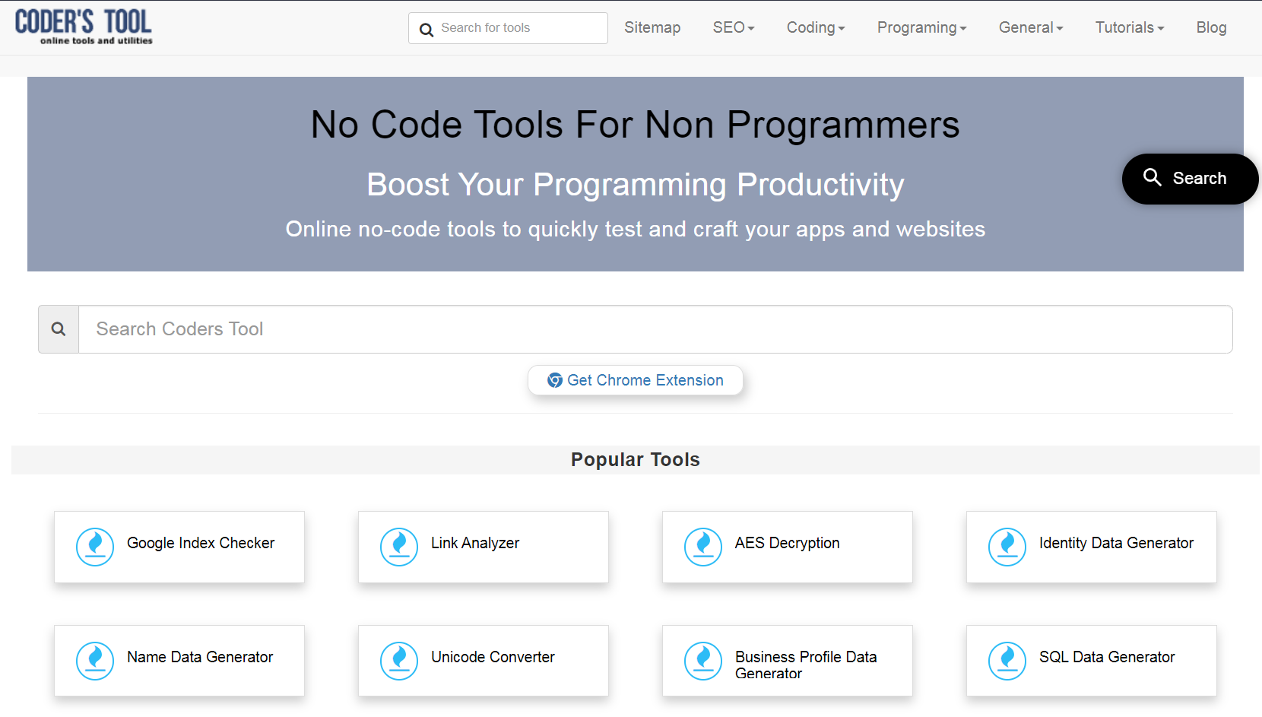Screen dimensions: 1262x717
Task: Expand the SEO dropdown menu
Action: pyautogui.click(x=733, y=27)
